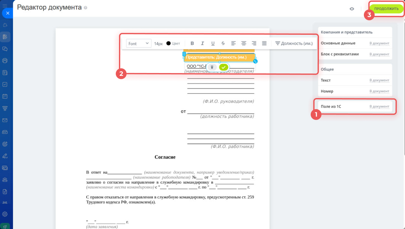
Task: Open chat messenger icon in sidebar
Action: coord(5,49)
